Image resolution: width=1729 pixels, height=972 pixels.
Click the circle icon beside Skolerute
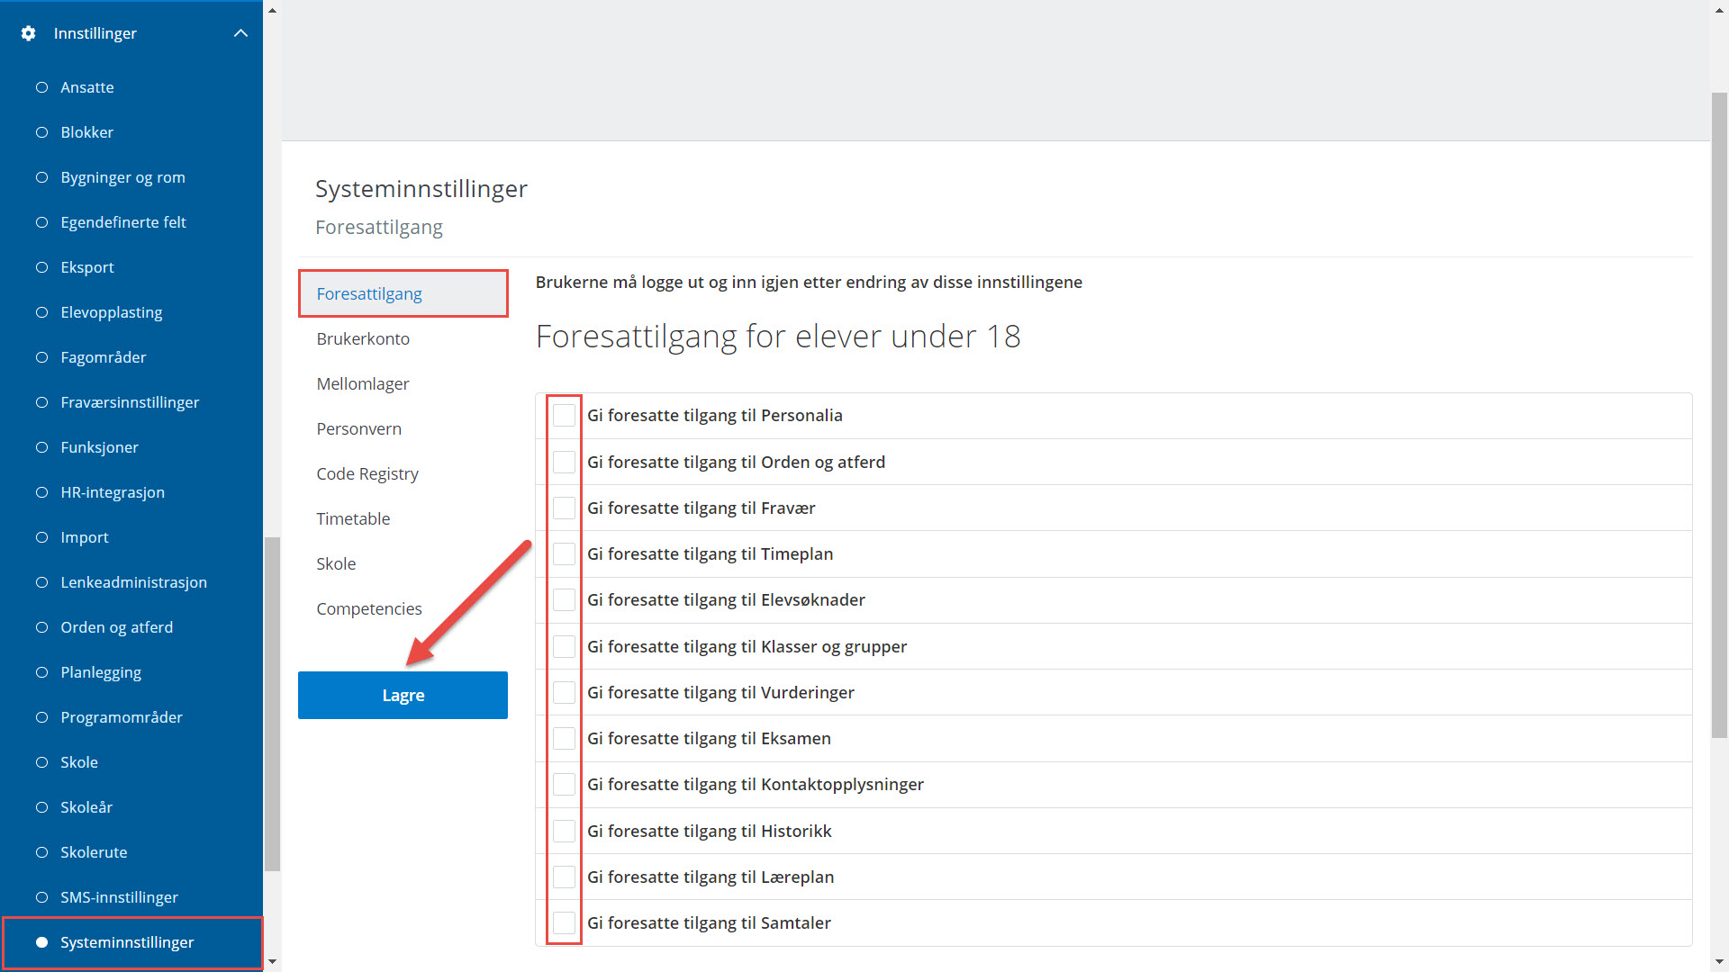click(41, 852)
